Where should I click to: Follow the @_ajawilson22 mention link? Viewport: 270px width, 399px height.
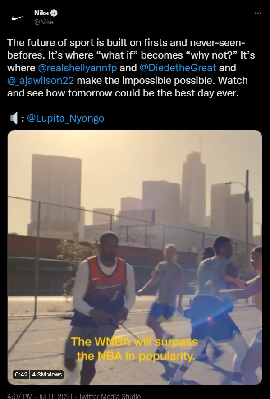click(x=41, y=81)
